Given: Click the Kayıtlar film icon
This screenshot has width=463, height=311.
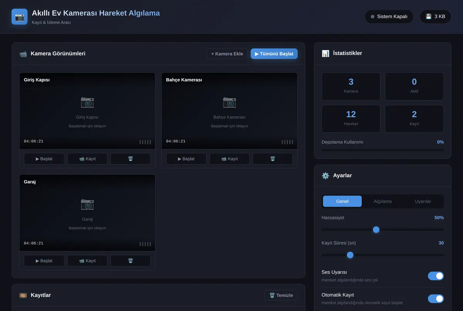Looking at the screenshot, I should click(23, 295).
